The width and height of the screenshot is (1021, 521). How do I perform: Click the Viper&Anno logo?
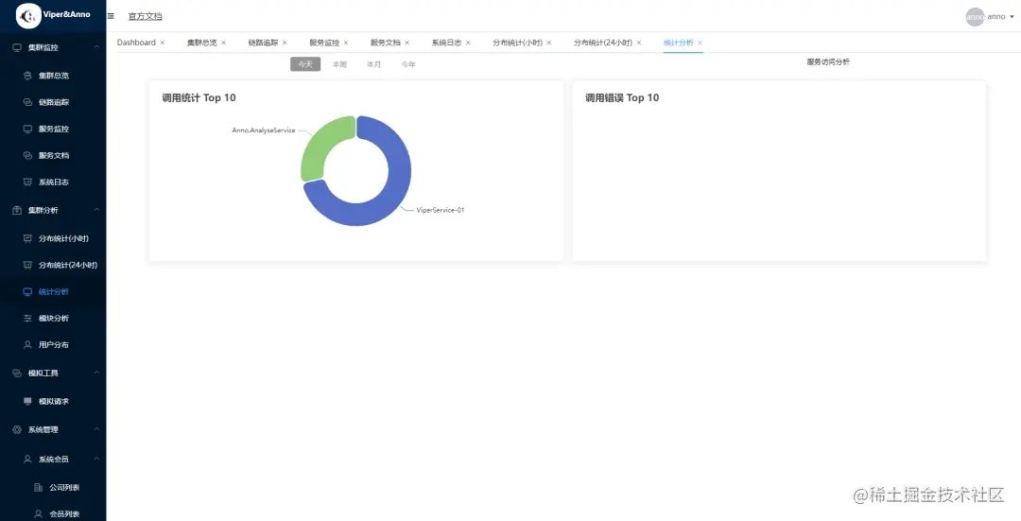pyautogui.click(x=28, y=16)
